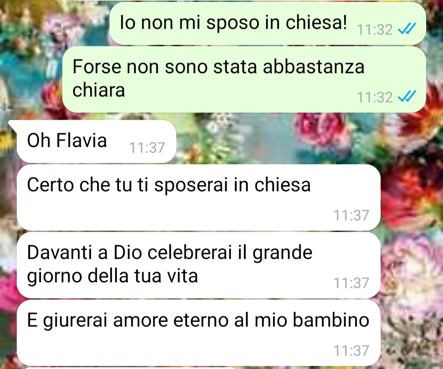The image size is (443, 369).
Task: Select the "Io non mi sposo in chiesa!" message
Action: click(x=267, y=23)
